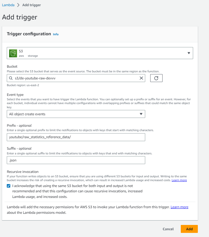Open the Lambda breadcrumb link
The image size is (209, 237).
tap(8, 5)
